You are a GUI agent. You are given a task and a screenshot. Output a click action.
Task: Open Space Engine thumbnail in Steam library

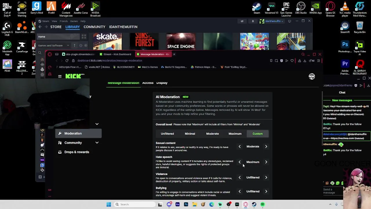point(181,41)
